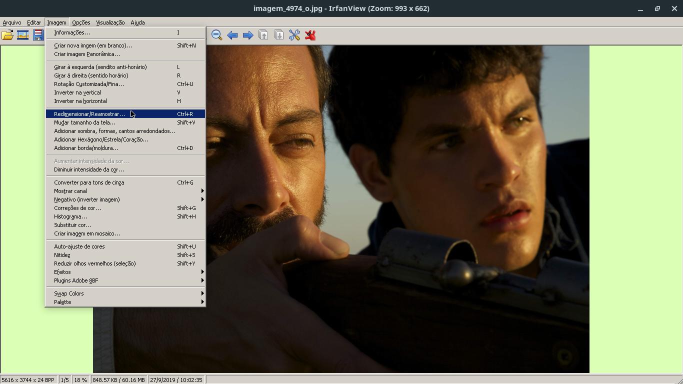The width and height of the screenshot is (683, 384).
Task: Click the red IrfanView mascot icon
Action: (x=310, y=35)
